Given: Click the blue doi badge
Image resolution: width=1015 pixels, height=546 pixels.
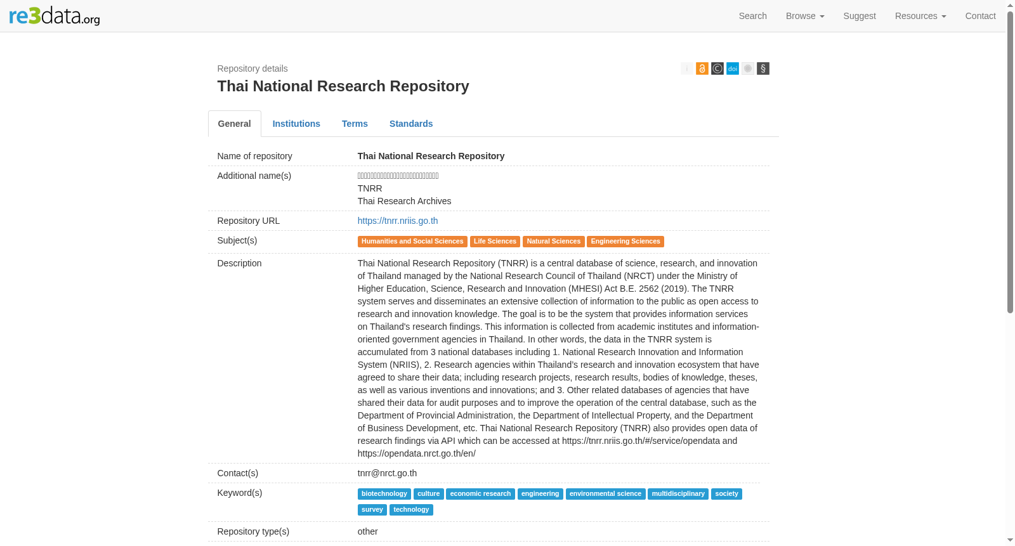Looking at the screenshot, I should pos(733,68).
